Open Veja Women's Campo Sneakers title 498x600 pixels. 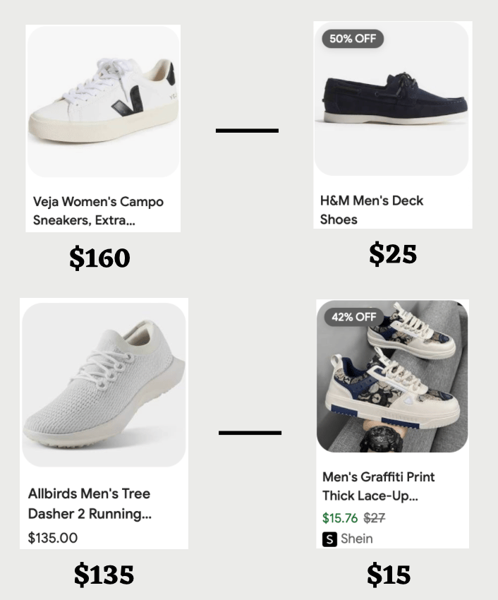tap(98, 211)
